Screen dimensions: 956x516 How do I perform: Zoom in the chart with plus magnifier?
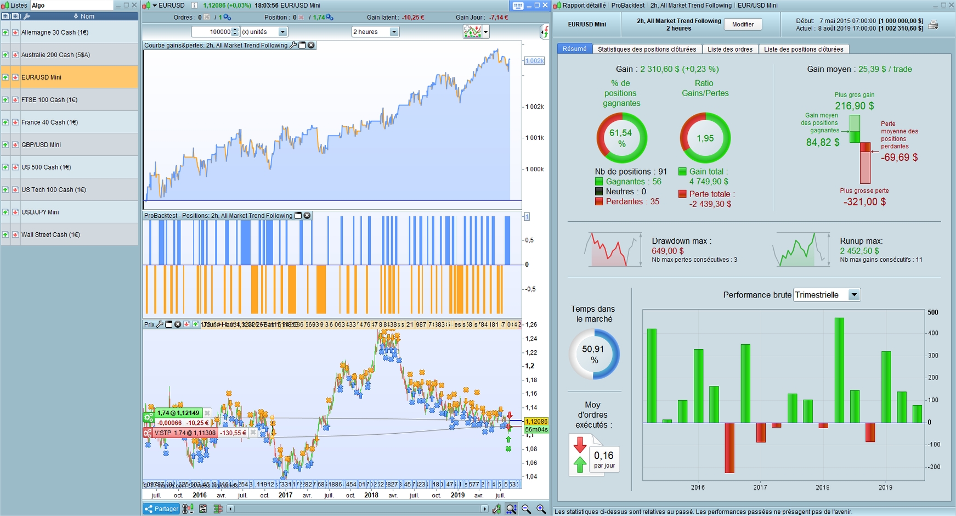[x=541, y=509]
